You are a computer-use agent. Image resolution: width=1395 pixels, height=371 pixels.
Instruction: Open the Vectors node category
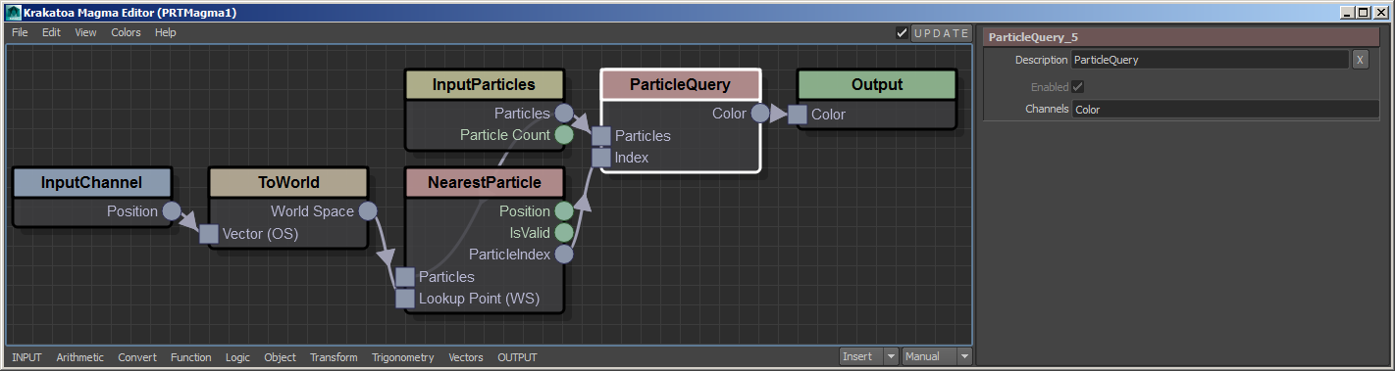coord(466,357)
